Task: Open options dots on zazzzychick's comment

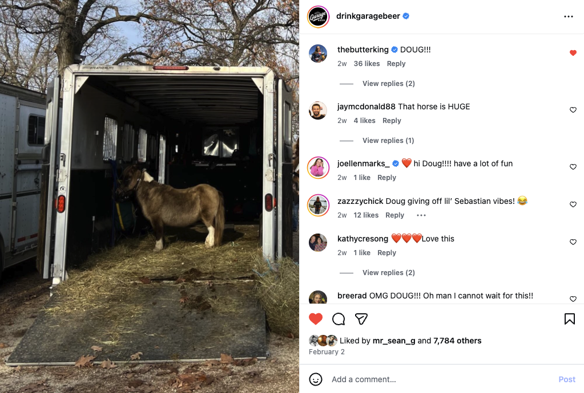Action: click(421, 215)
